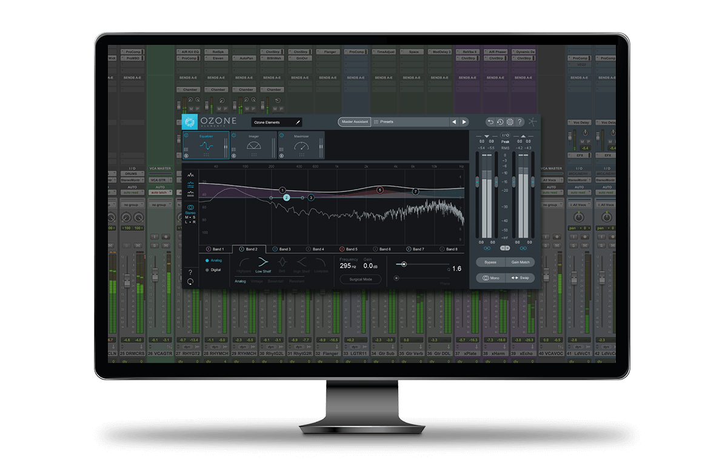
Task: Switch to the Band 6 tab
Action: [382, 249]
